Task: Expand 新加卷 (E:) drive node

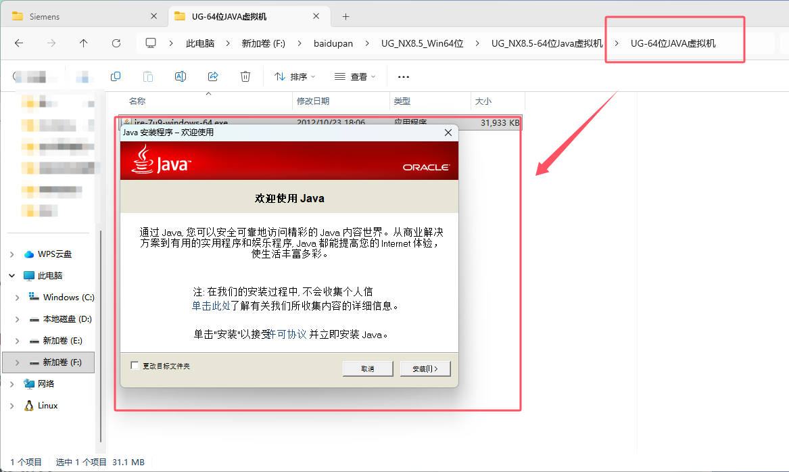Action: [17, 341]
